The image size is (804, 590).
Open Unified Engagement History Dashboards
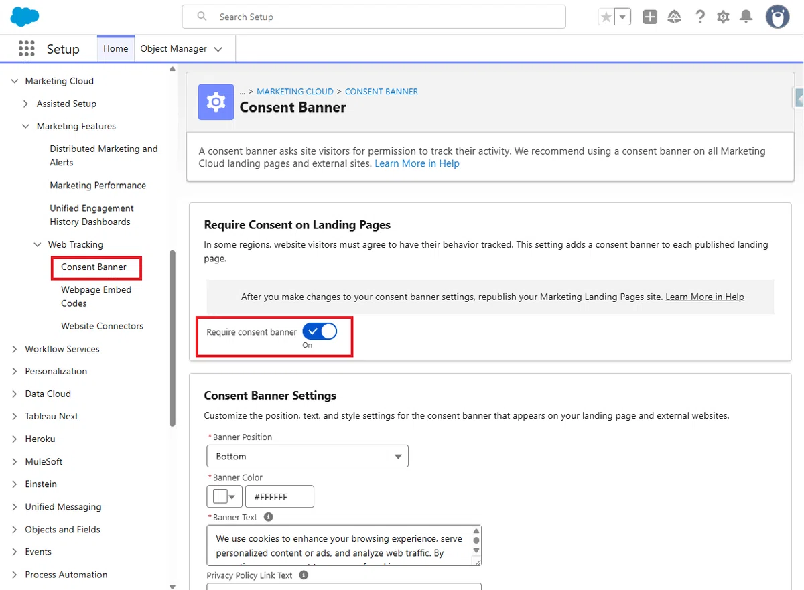(92, 215)
